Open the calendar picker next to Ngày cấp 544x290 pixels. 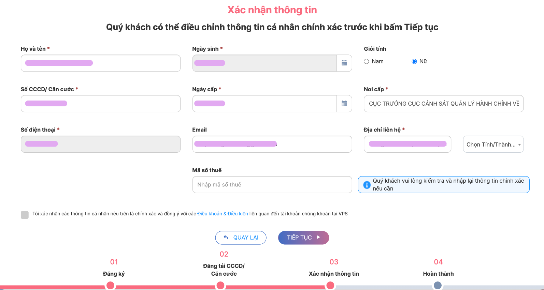(344, 104)
